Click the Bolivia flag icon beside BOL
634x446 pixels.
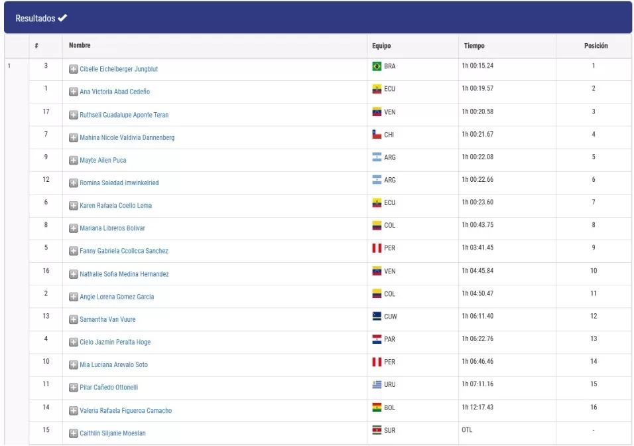click(x=377, y=407)
